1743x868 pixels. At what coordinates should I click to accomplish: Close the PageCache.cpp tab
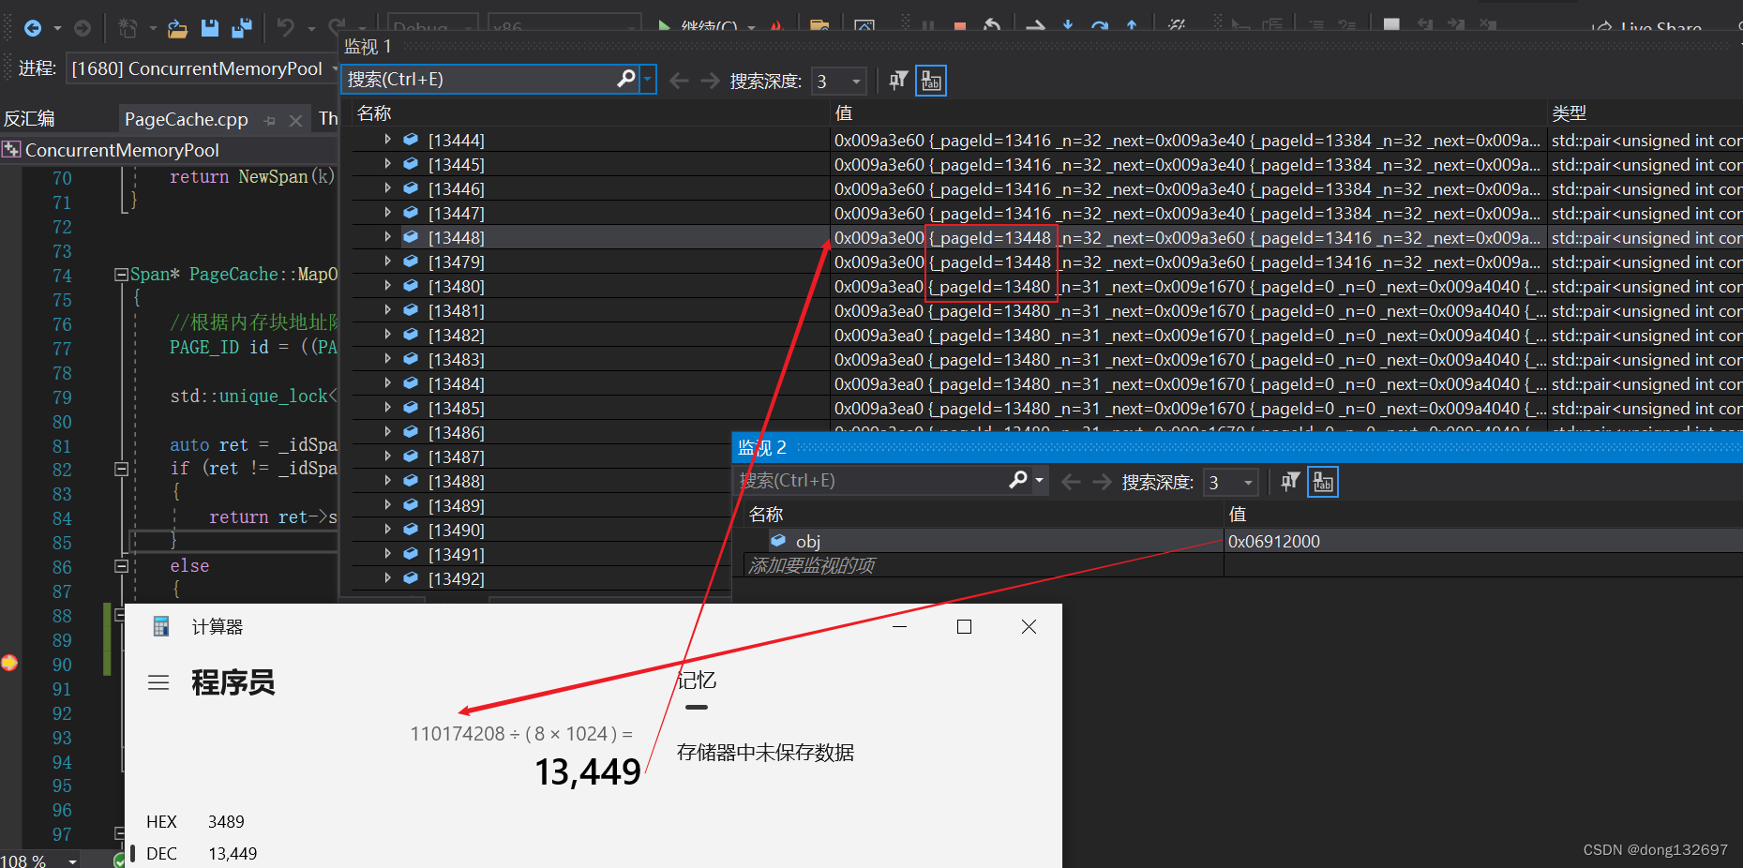tap(295, 120)
